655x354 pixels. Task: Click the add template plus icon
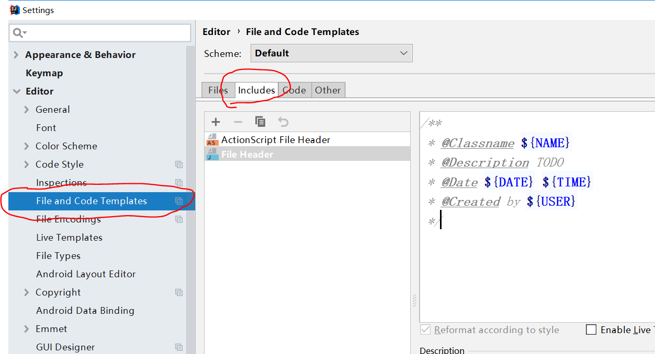216,122
